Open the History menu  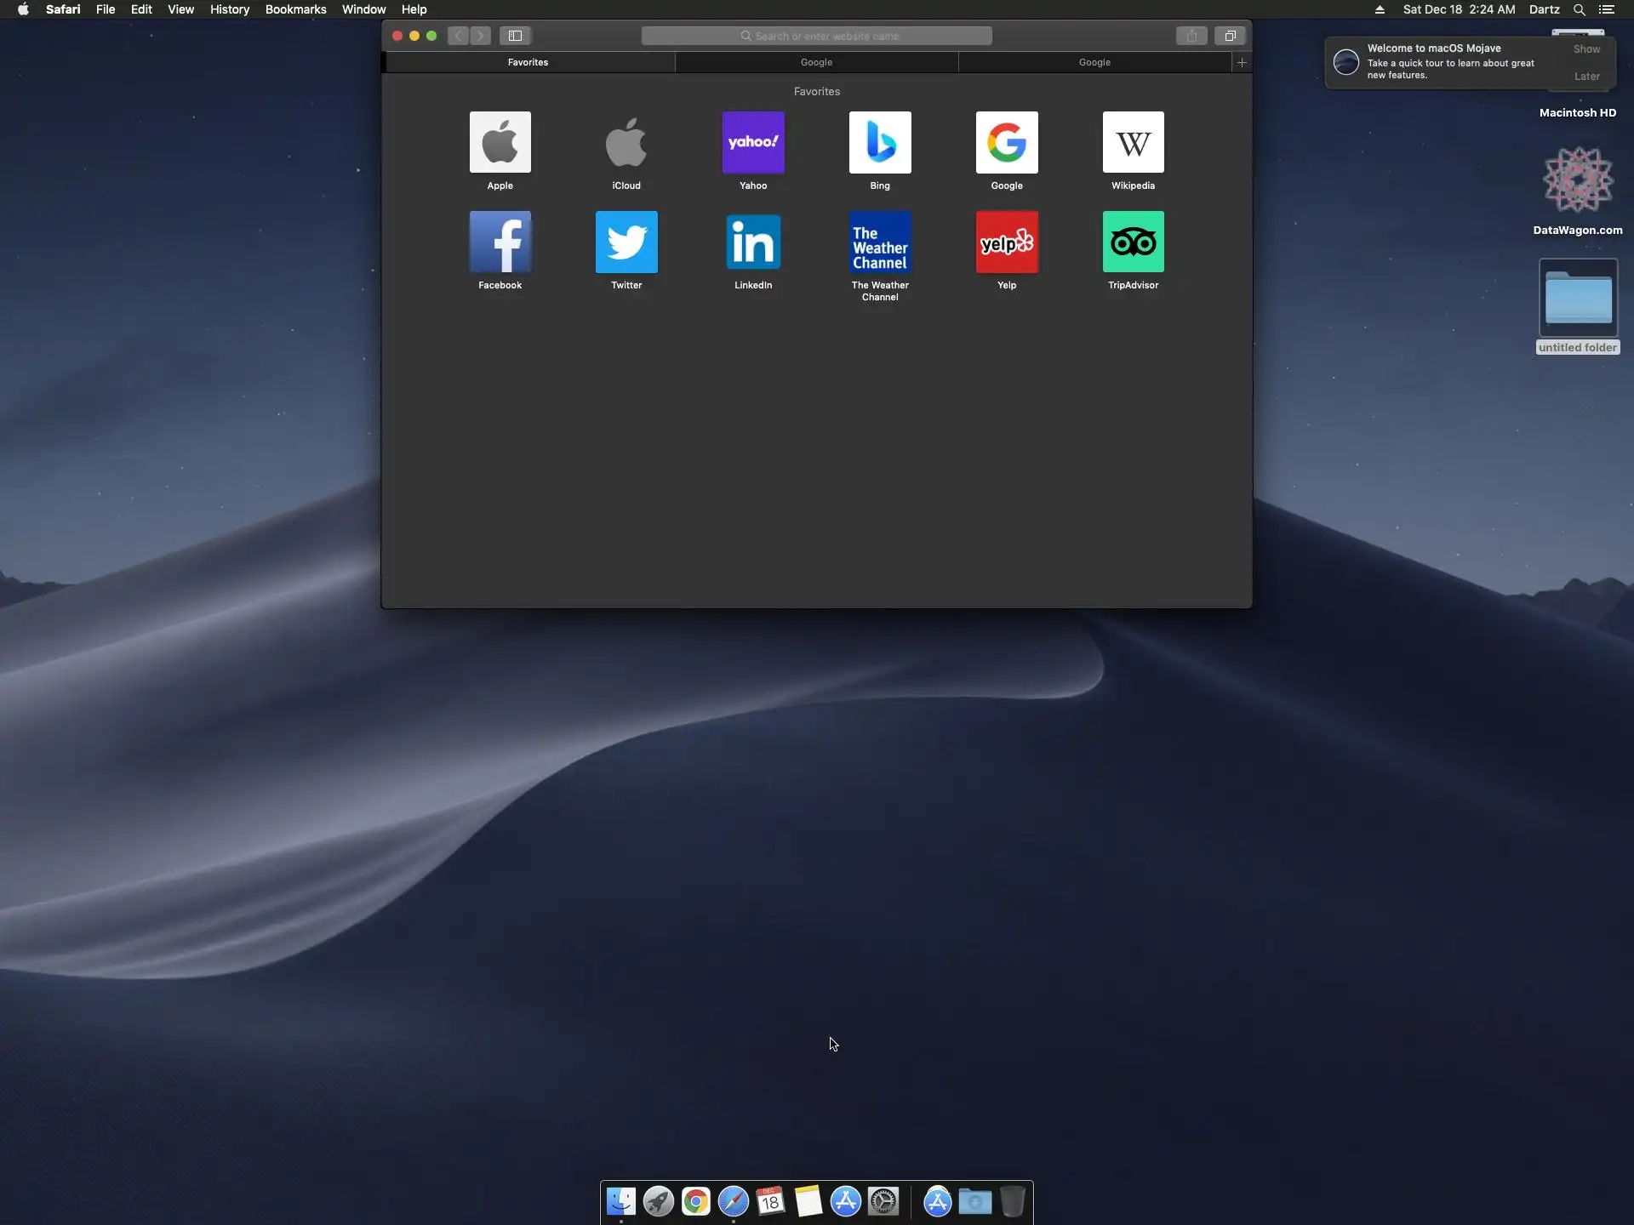coord(229,9)
